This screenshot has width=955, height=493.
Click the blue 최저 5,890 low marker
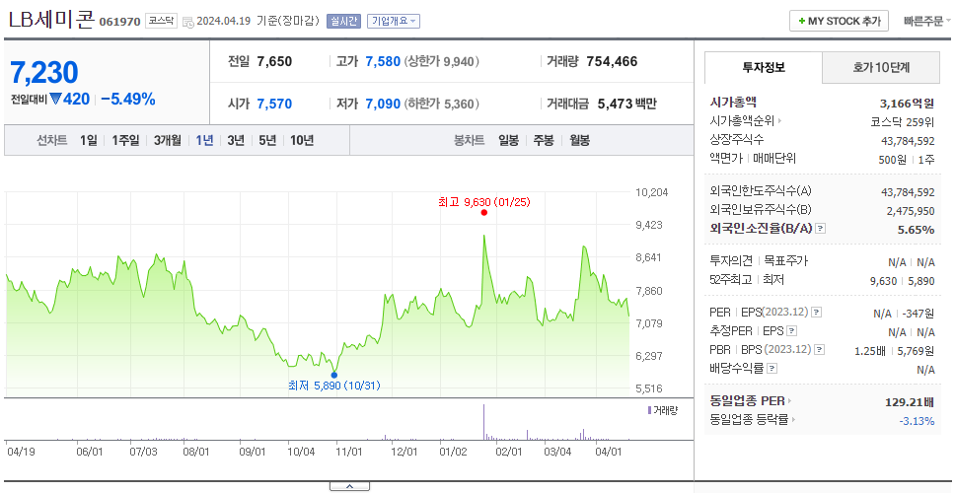333,375
